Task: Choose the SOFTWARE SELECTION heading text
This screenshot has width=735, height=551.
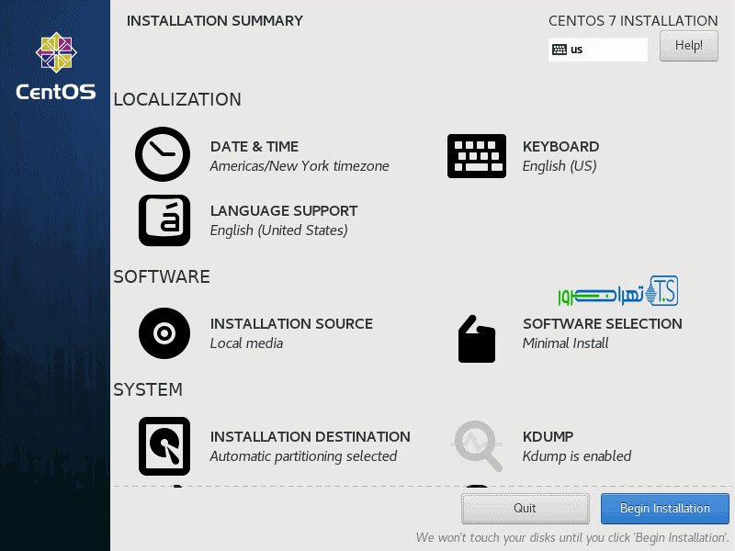Action: (x=602, y=324)
